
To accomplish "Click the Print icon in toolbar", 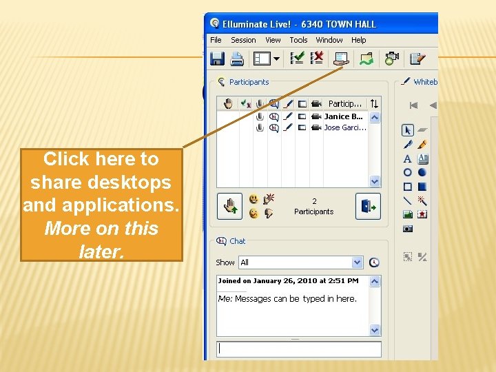I will pos(237,59).
